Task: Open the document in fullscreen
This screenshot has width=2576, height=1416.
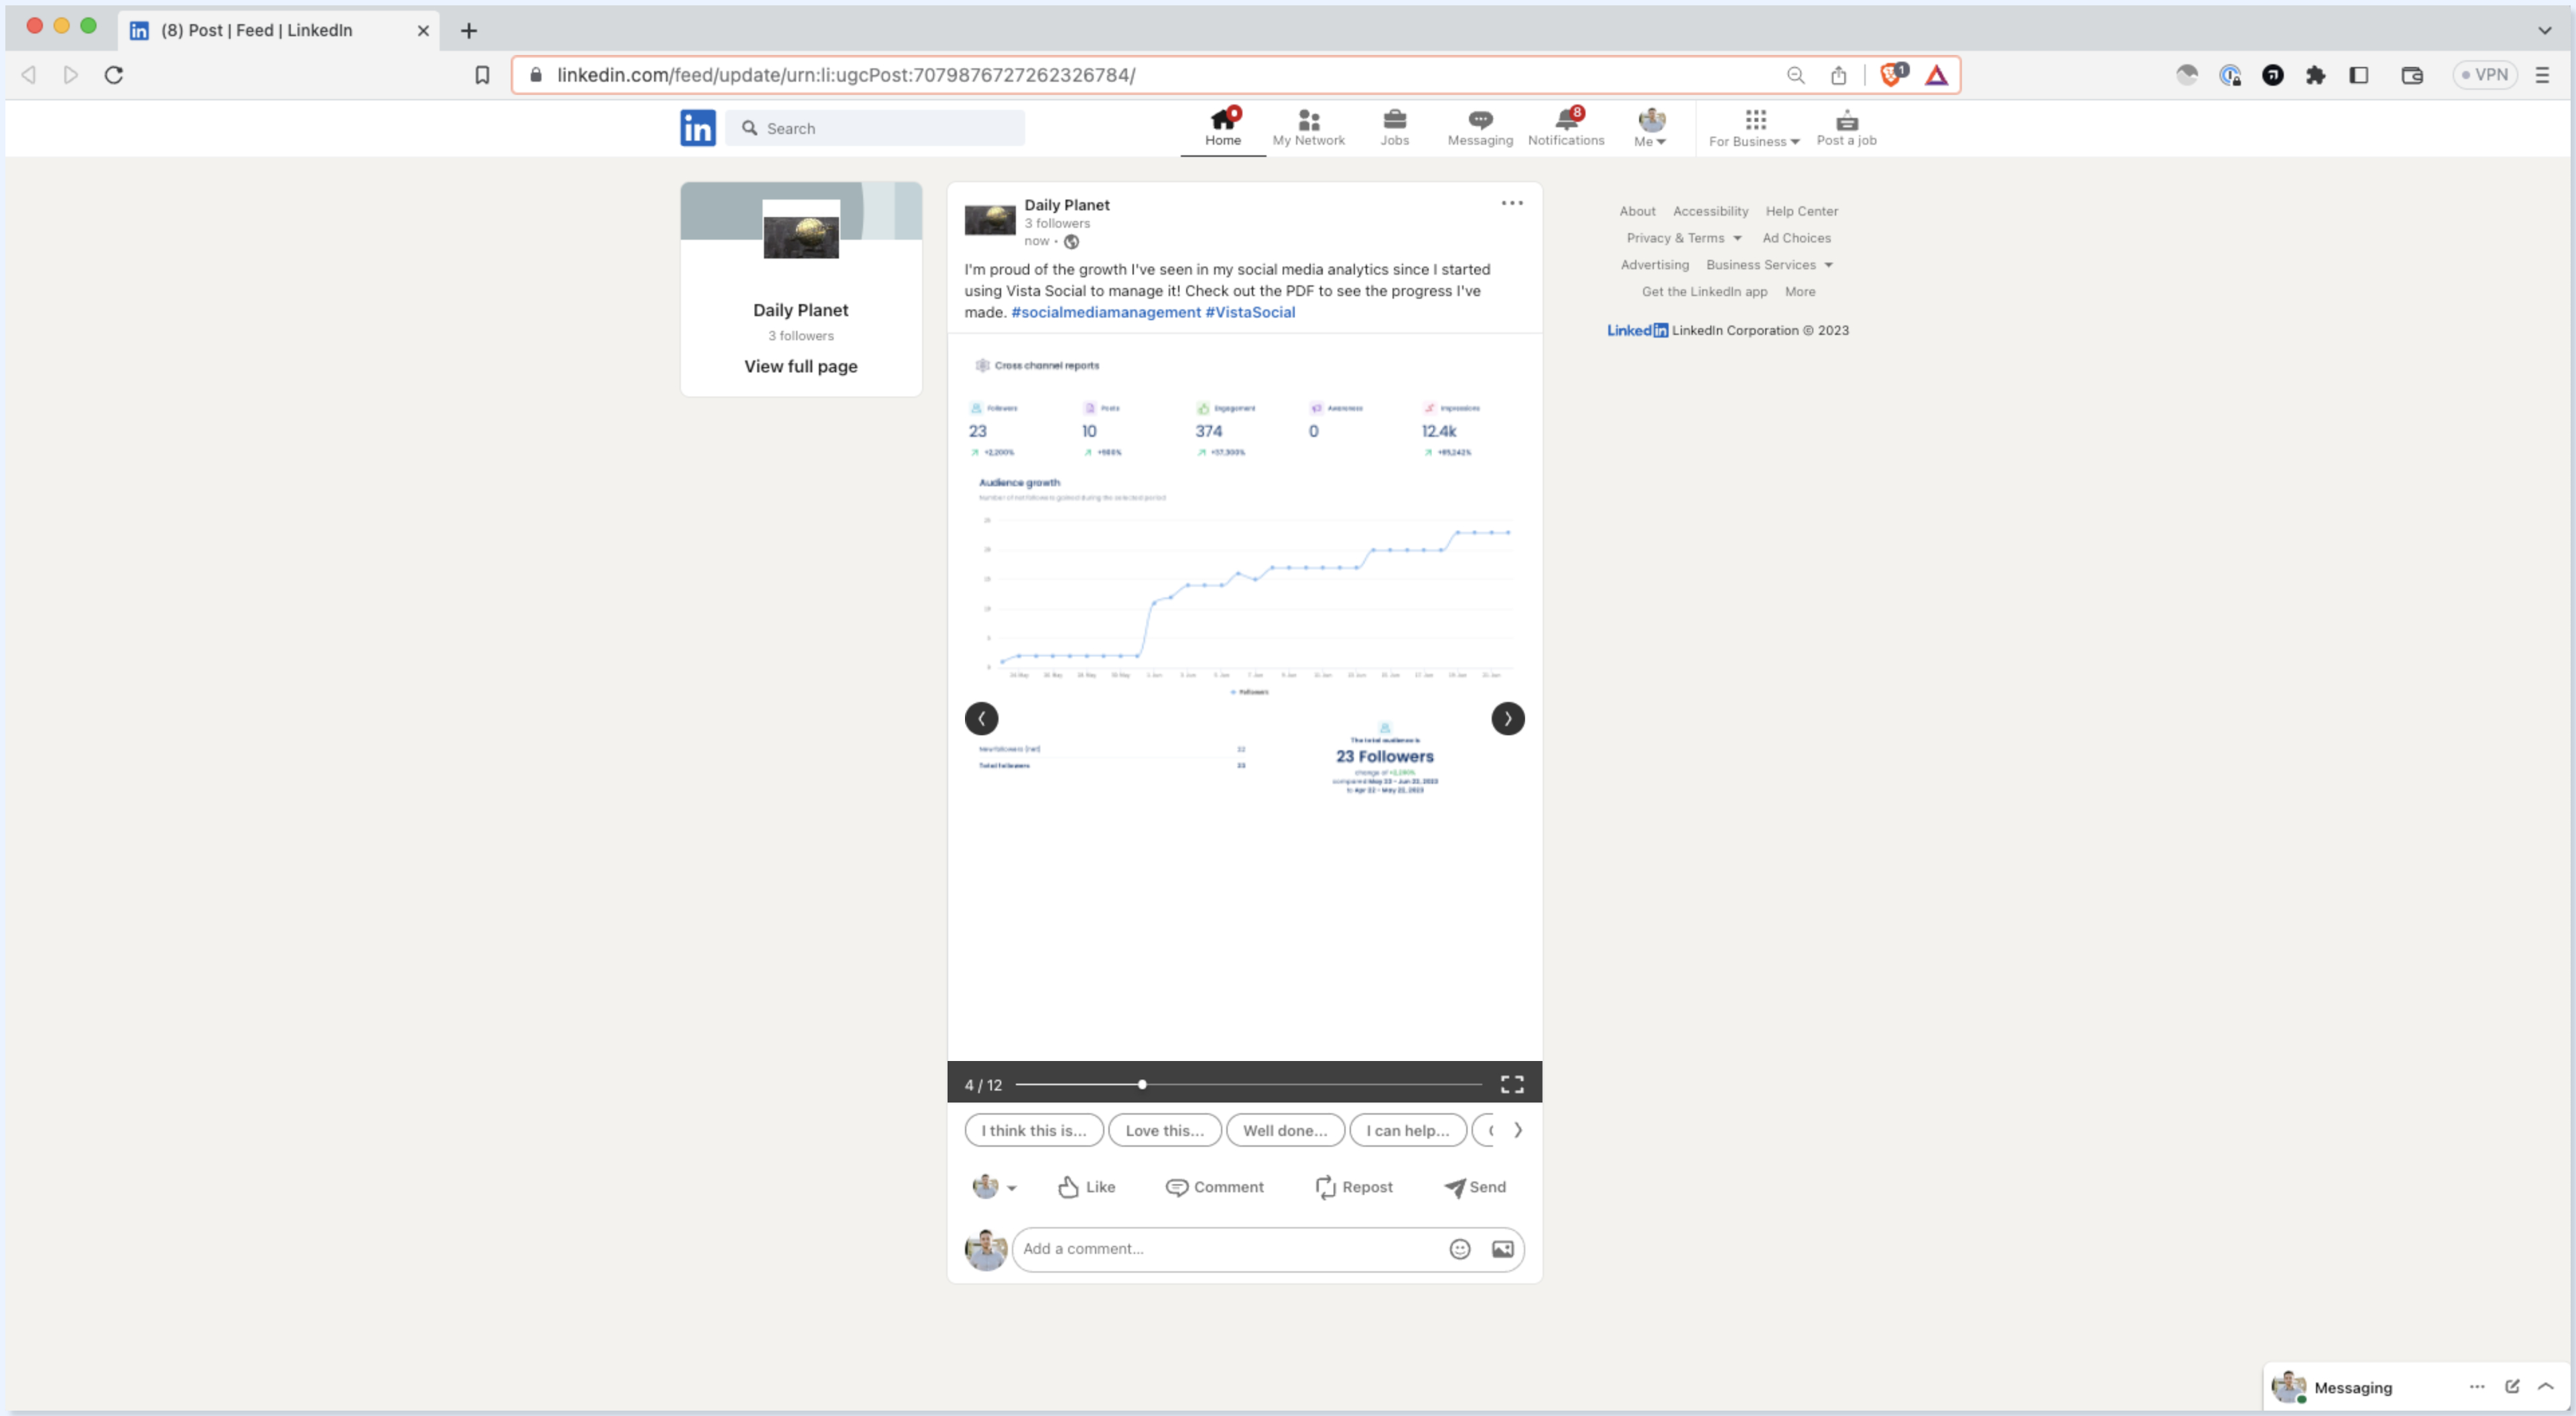Action: [1511, 1084]
